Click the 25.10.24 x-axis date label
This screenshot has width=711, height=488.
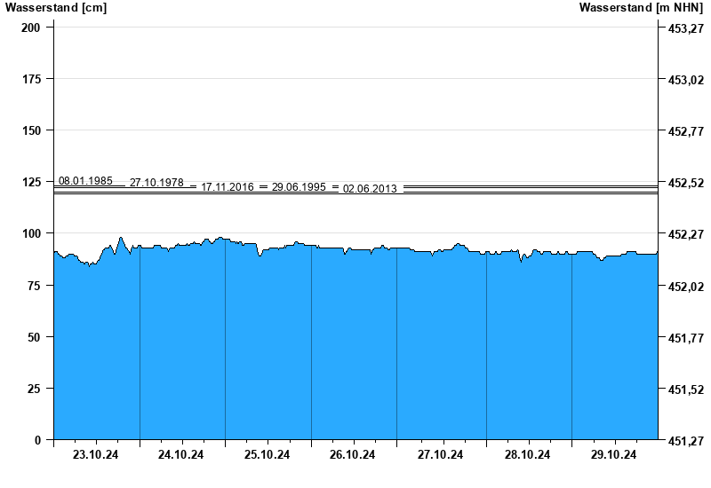pyautogui.click(x=268, y=455)
